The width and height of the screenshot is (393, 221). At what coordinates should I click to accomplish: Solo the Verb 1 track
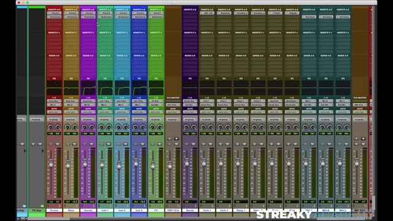tap(203, 144)
